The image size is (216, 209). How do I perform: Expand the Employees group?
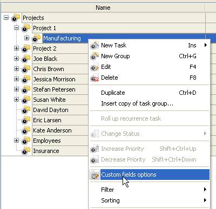pyautogui.click(x=17, y=141)
